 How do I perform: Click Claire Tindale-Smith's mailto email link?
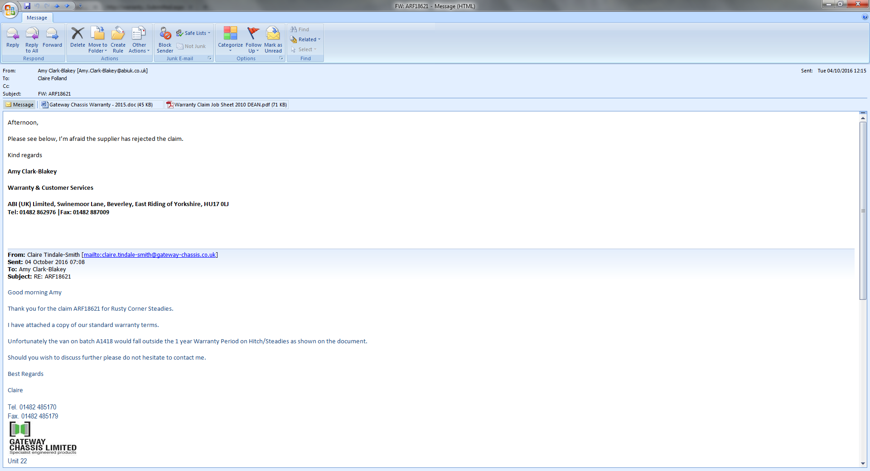point(150,255)
